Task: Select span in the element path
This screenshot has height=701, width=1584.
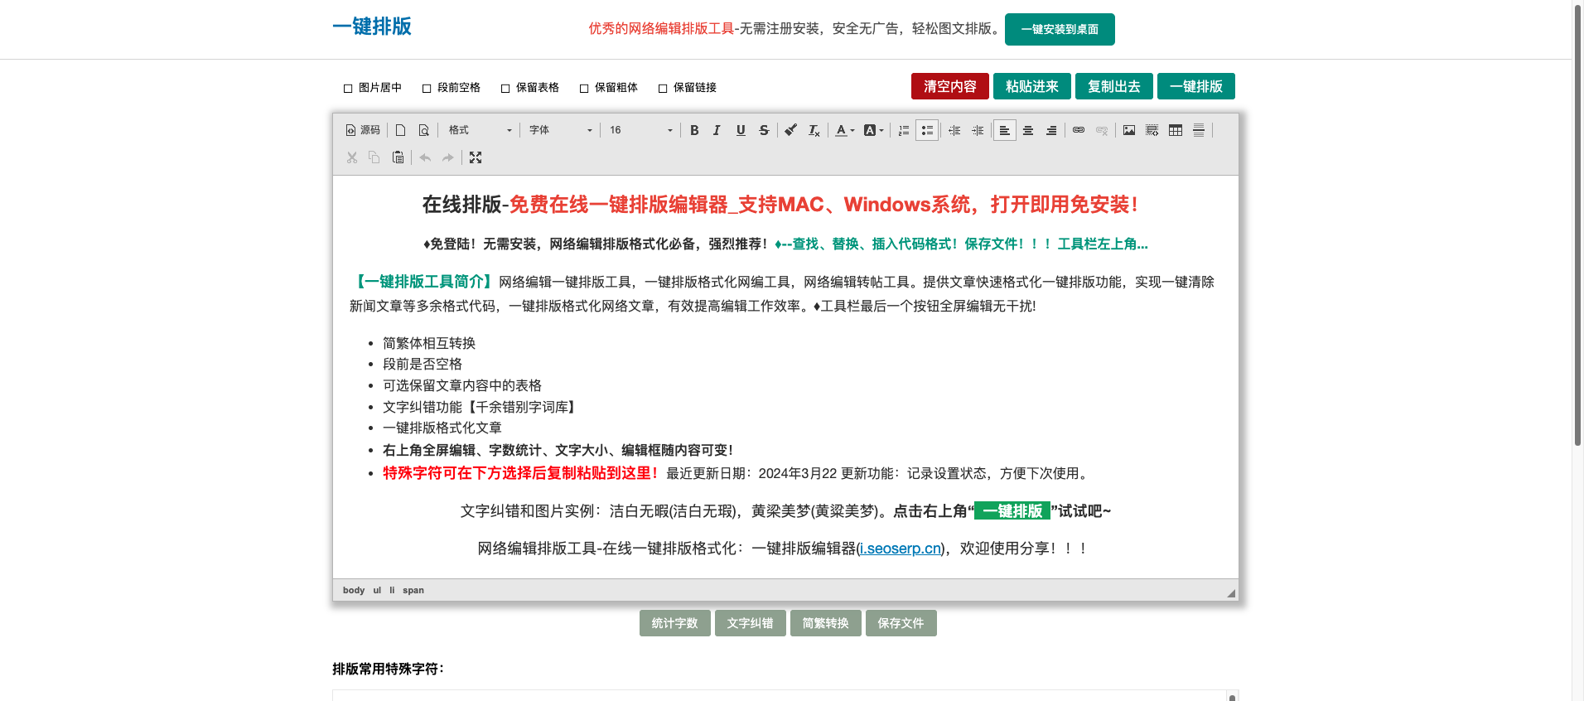Action: pyautogui.click(x=413, y=590)
